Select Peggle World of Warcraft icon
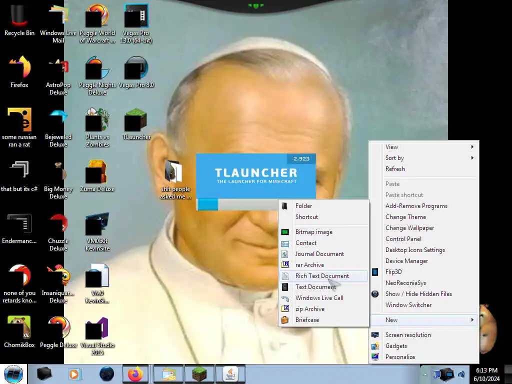The width and height of the screenshot is (512, 384). pos(97,23)
